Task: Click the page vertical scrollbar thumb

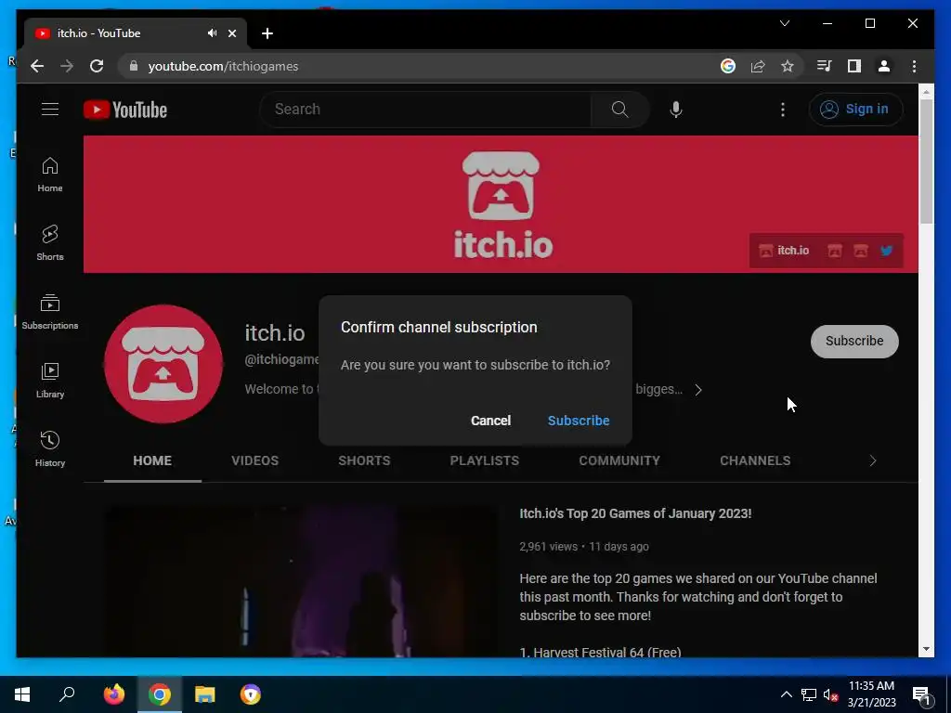Action: pos(926,162)
